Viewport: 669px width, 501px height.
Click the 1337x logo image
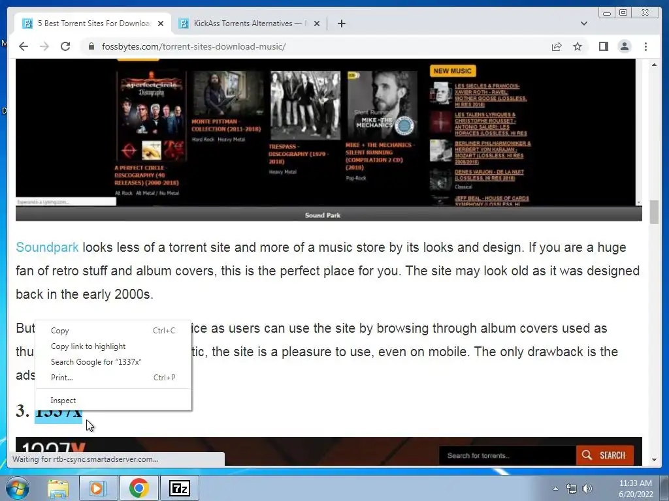click(54, 446)
